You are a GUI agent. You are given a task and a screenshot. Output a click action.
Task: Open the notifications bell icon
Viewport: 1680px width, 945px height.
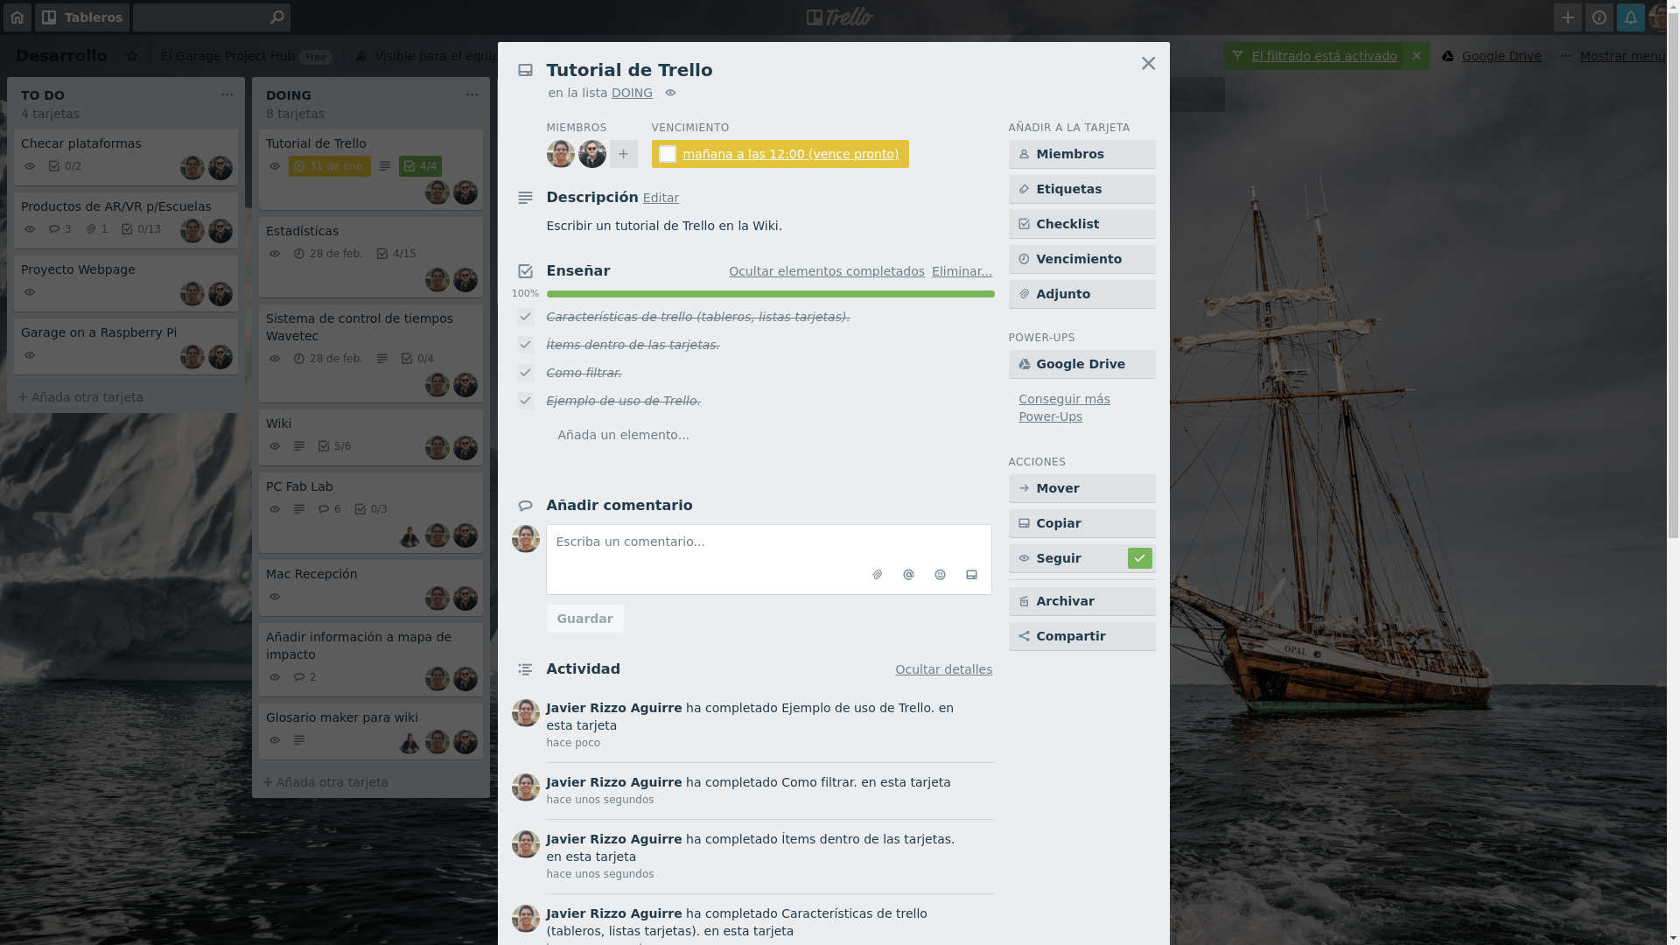[x=1630, y=17]
